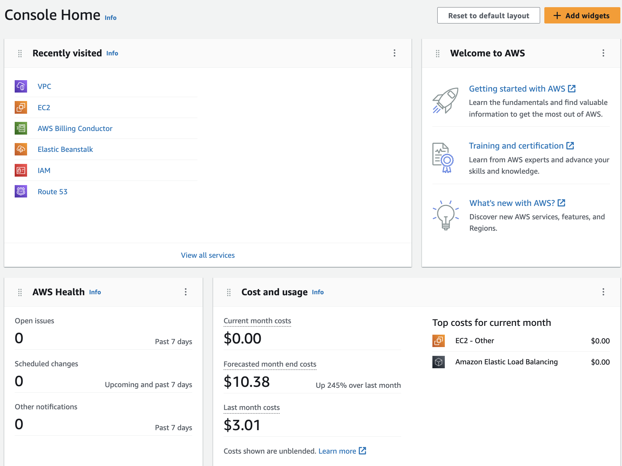
Task: Open the Recently visited widget options menu
Action: [x=395, y=53]
